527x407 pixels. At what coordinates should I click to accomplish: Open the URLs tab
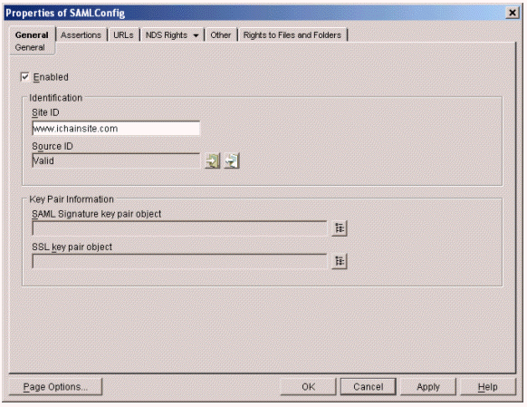(x=123, y=35)
